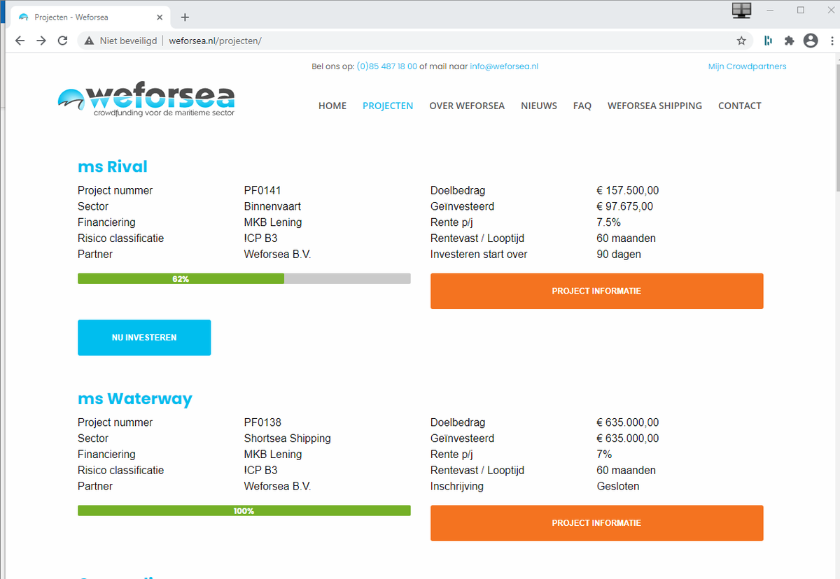Open the extensions puzzle icon
The image size is (840, 579).
[789, 41]
